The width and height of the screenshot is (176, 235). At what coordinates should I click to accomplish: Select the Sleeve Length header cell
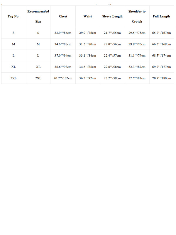click(x=112, y=16)
